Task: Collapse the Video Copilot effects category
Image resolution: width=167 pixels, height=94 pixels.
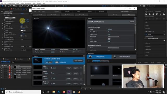Action: (145, 37)
